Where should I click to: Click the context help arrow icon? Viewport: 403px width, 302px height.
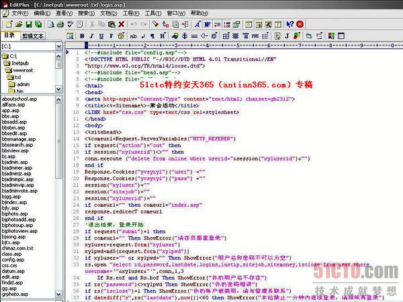(290, 24)
